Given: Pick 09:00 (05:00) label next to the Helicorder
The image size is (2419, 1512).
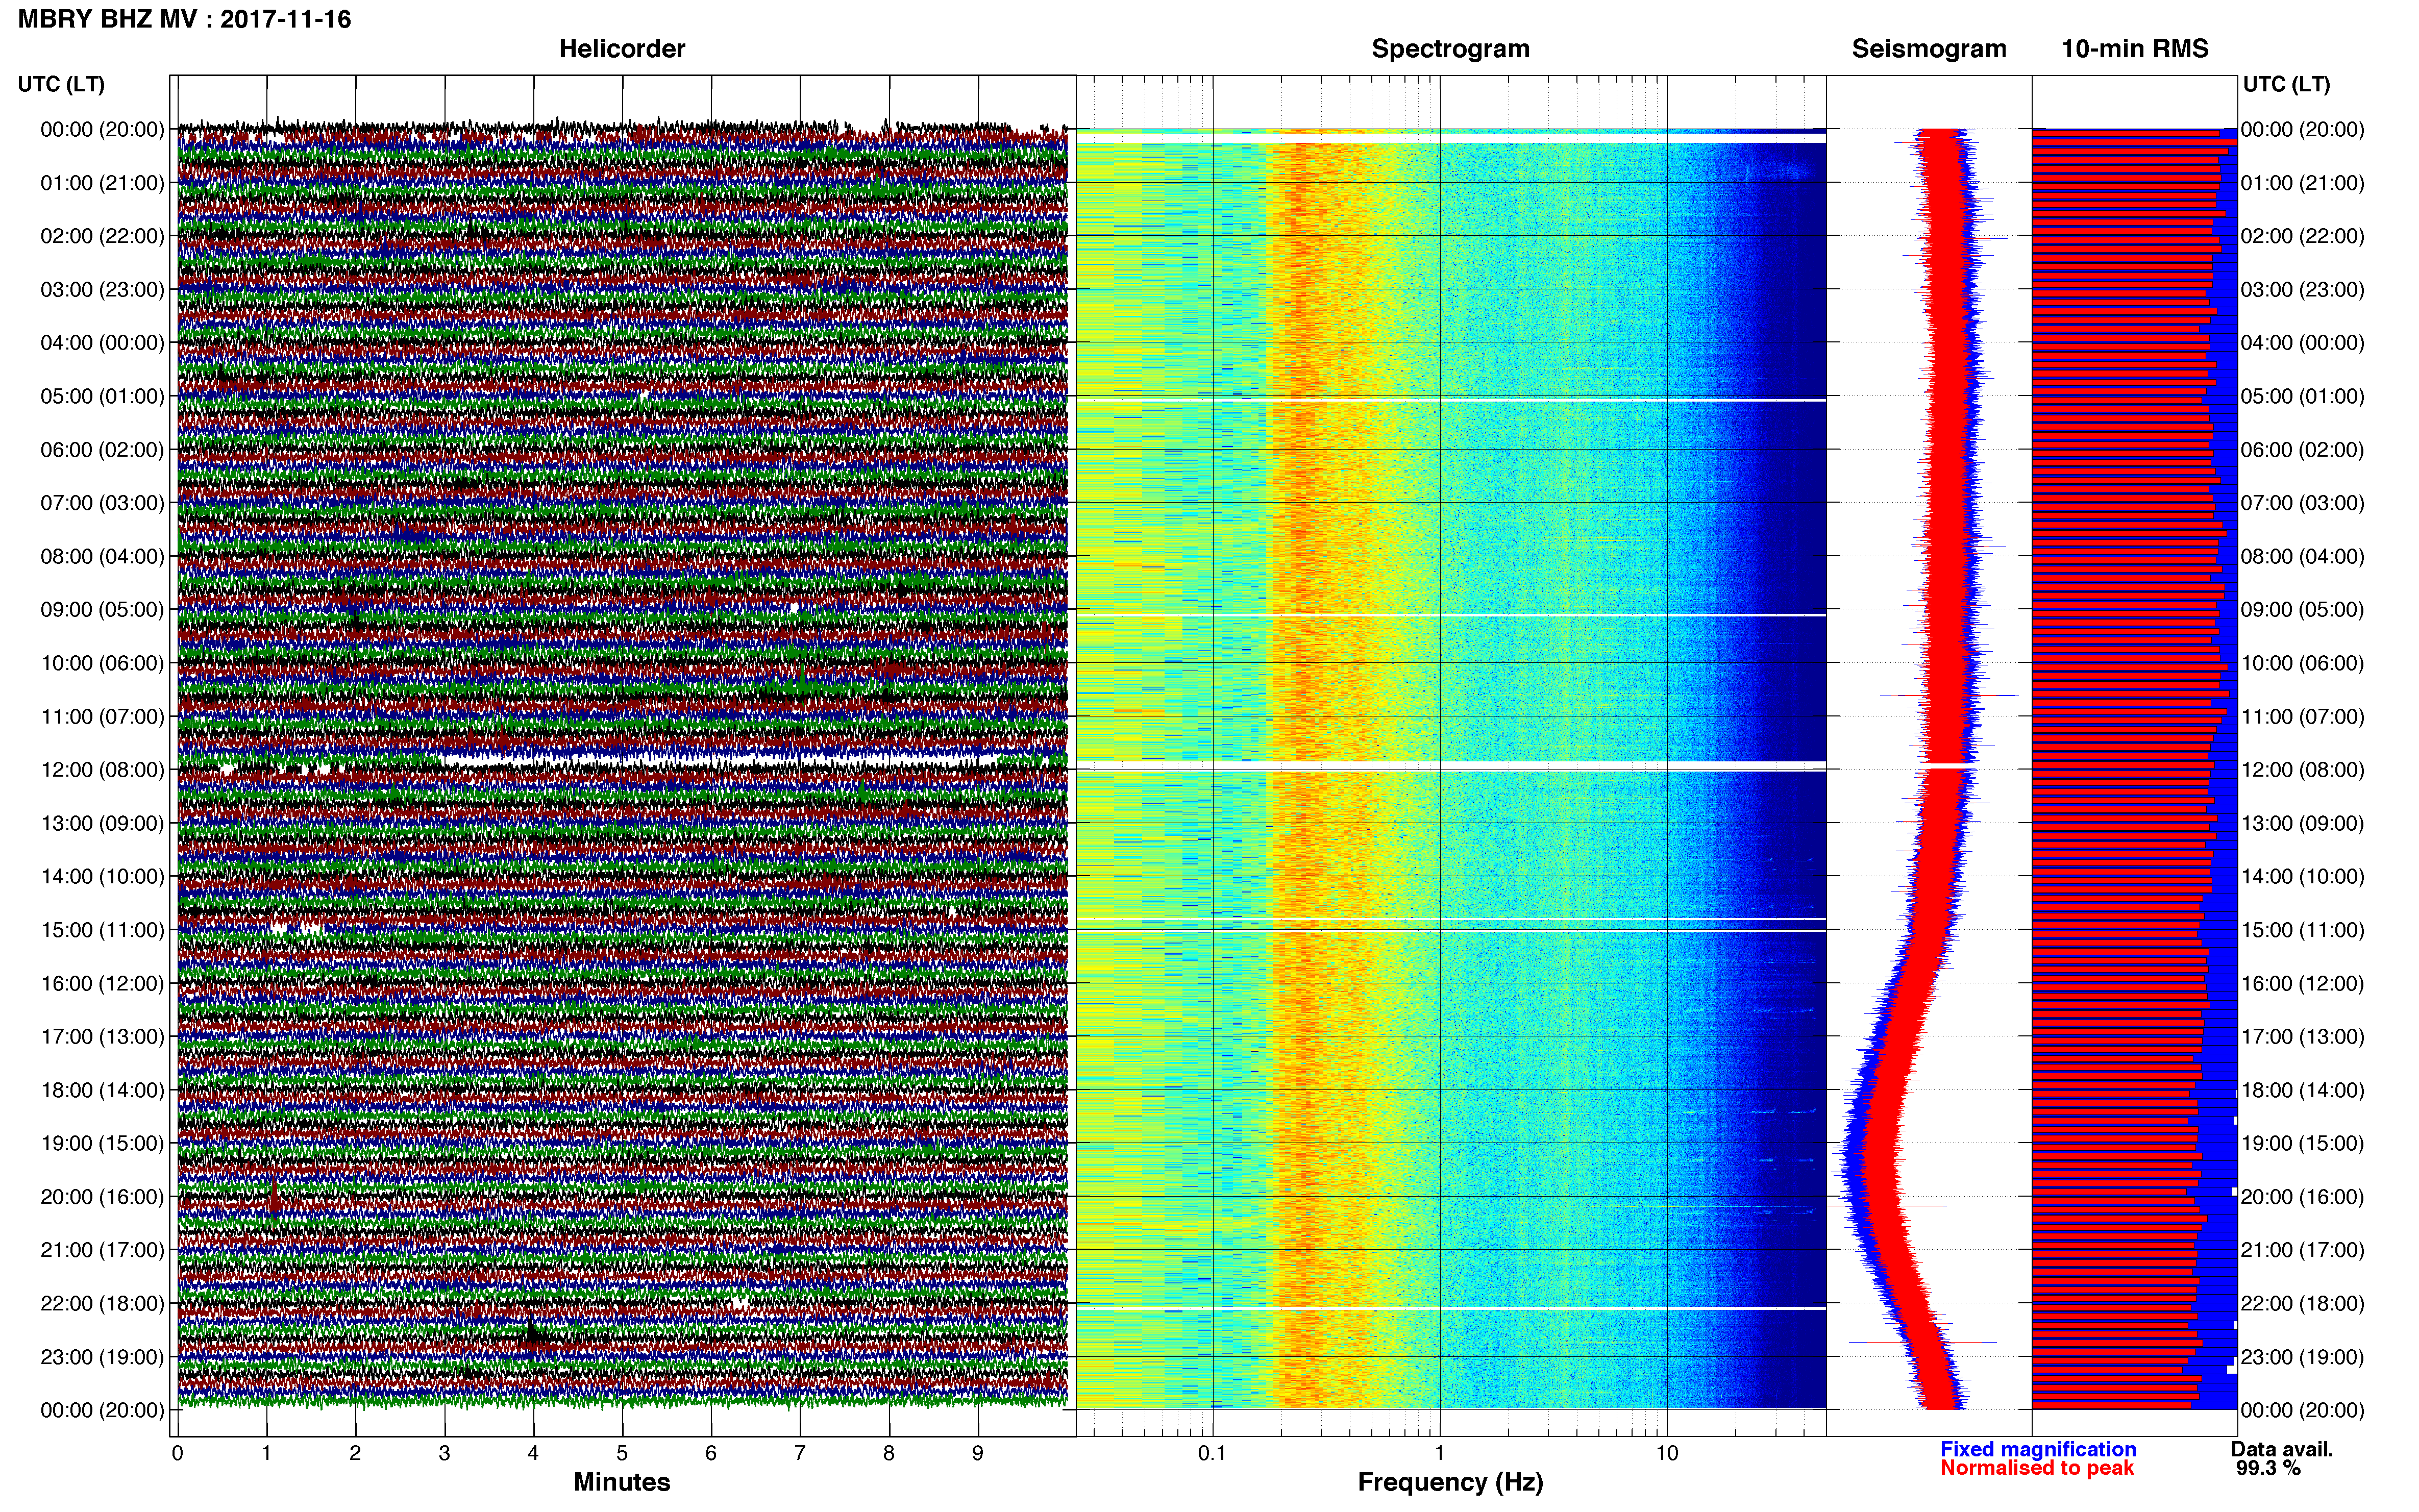Looking at the screenshot, I should (x=102, y=610).
